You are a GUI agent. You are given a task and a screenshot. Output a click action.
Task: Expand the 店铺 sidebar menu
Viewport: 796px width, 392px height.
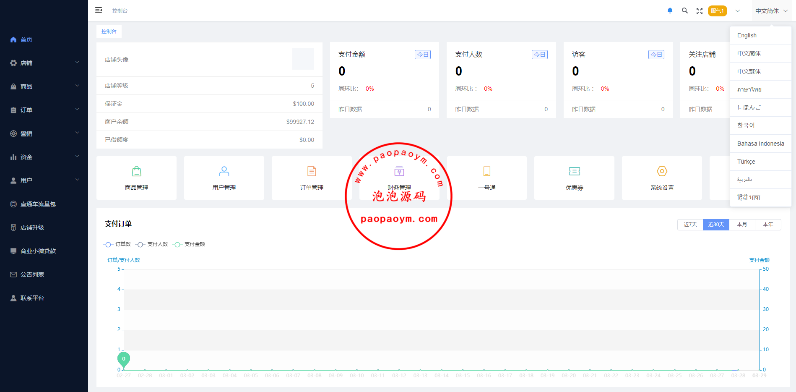point(44,63)
